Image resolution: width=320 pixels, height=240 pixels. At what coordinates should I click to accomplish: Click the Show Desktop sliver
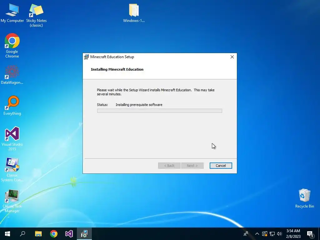coord(319,234)
